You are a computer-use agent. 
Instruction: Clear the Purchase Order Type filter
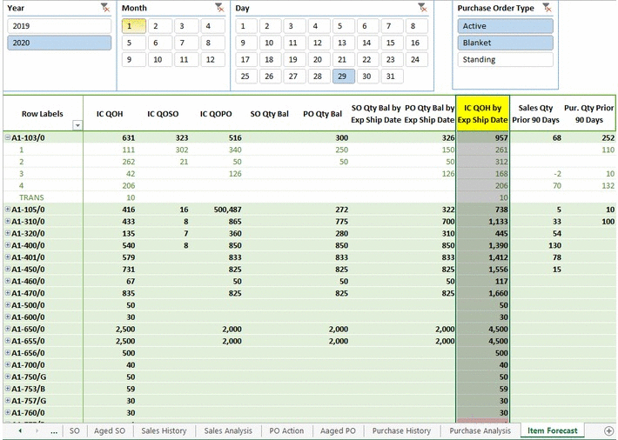click(x=547, y=8)
